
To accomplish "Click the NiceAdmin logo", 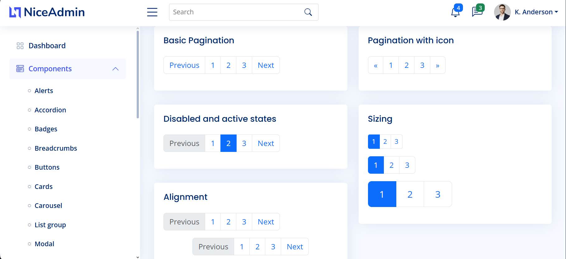I will (47, 12).
